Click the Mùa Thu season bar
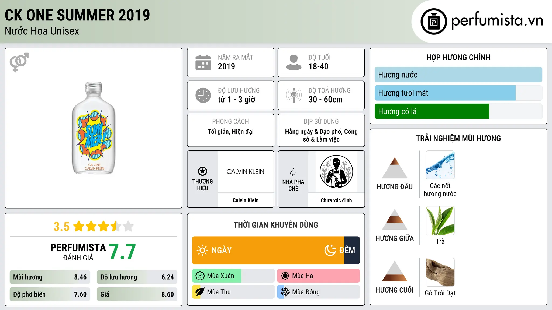Screen dimensions: 552x310 click(x=233, y=292)
